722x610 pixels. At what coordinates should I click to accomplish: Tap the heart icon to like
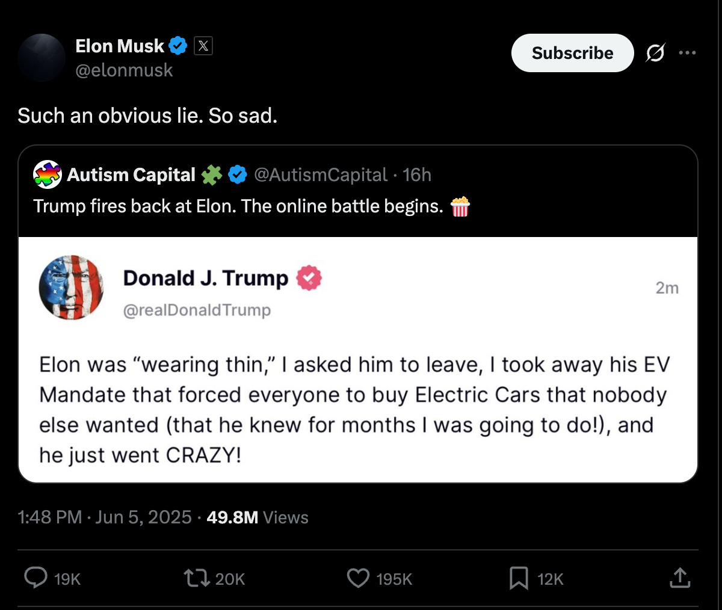pyautogui.click(x=358, y=578)
